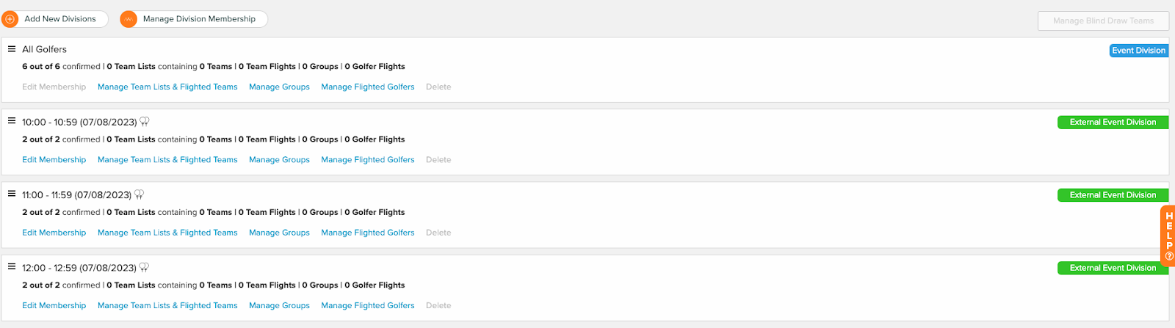Click the drag handle for the 12:00 - 12:59 division
Viewport: 1175px width, 328px height.
12,266
